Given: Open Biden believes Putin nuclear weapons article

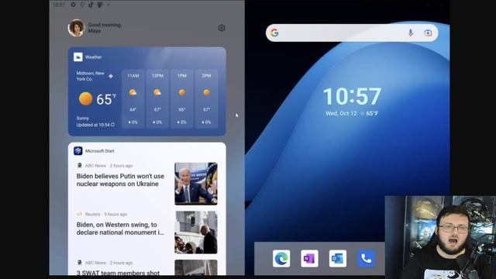Looking at the screenshot, I should click(x=121, y=180).
